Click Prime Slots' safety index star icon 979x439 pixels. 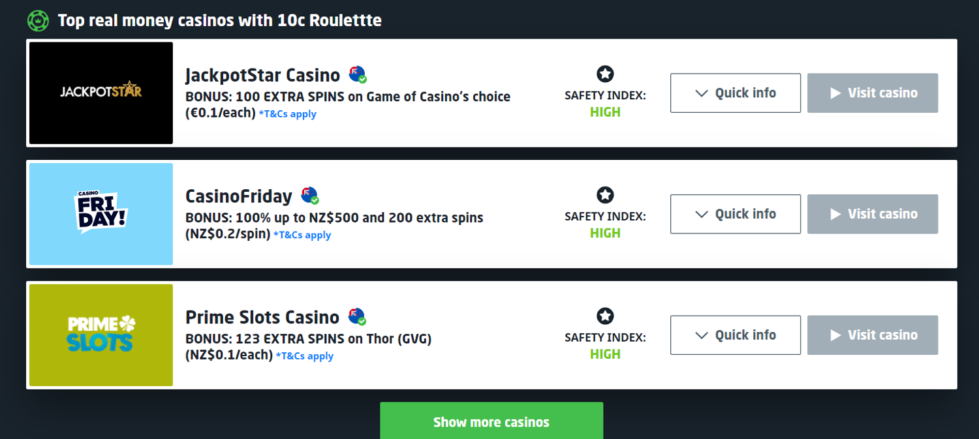pyautogui.click(x=605, y=316)
